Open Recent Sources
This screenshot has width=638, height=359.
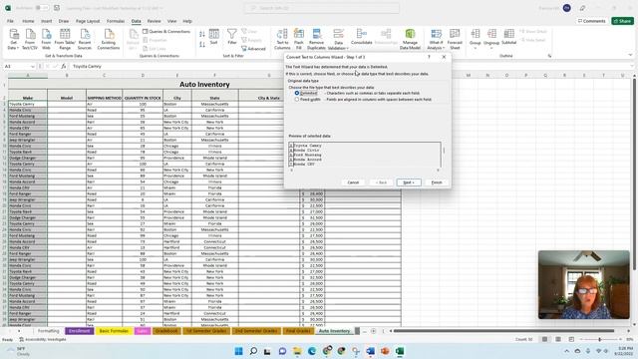(x=85, y=39)
